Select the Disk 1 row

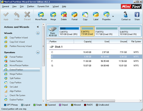point(94,47)
